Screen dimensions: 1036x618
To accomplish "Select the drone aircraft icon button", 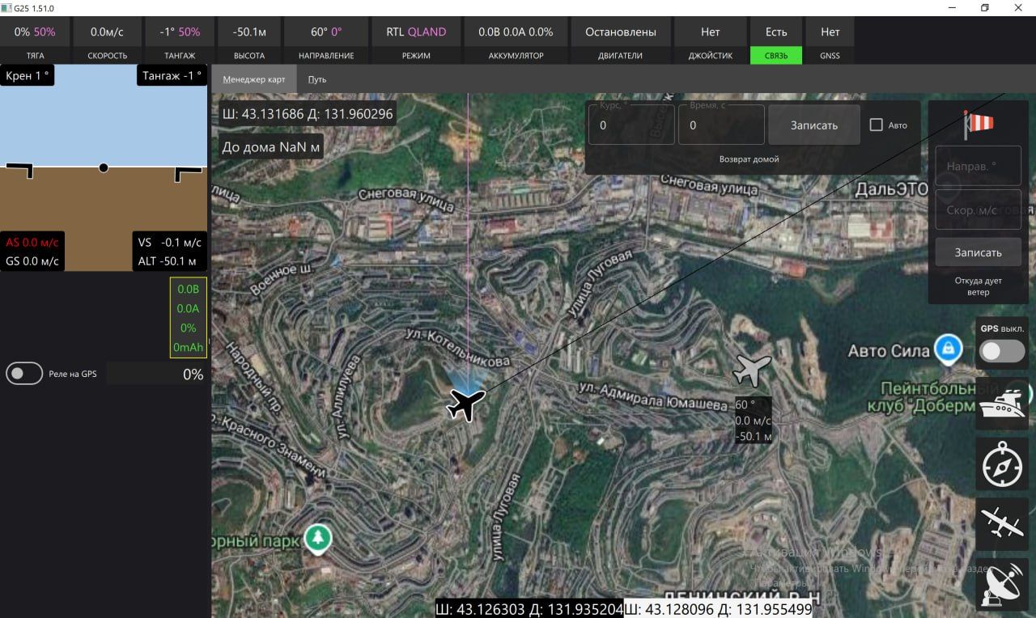I will (x=1002, y=523).
